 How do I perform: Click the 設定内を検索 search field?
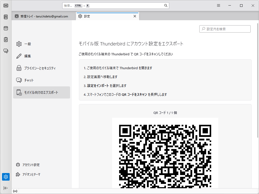click(x=225, y=29)
